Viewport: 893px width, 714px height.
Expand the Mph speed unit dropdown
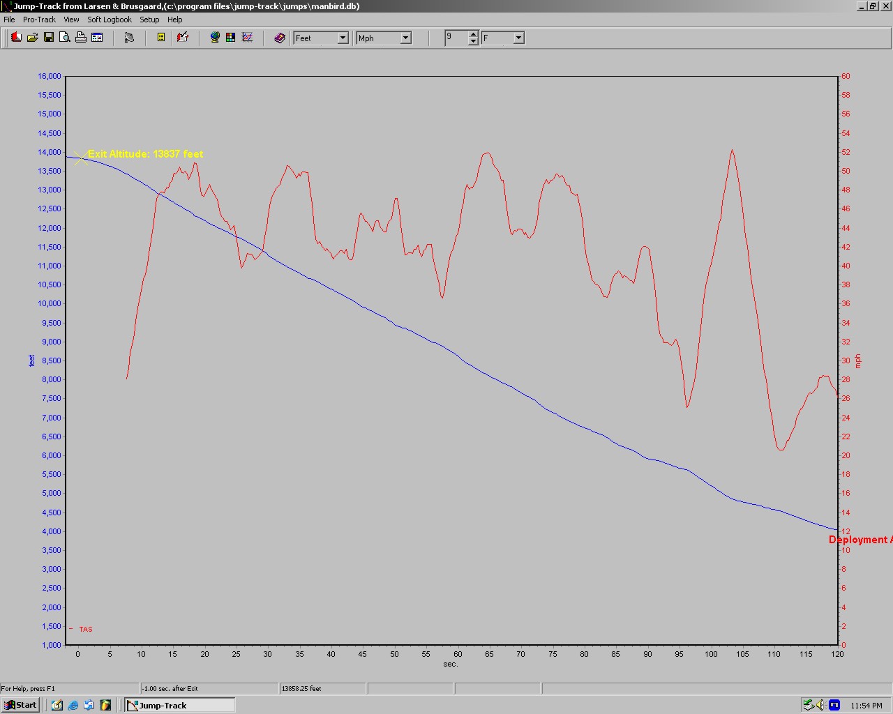(405, 38)
